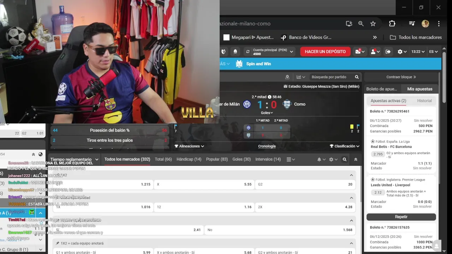452x254 pixels.
Task: Click Contraer bloque to collapse betslip
Action: (401, 77)
